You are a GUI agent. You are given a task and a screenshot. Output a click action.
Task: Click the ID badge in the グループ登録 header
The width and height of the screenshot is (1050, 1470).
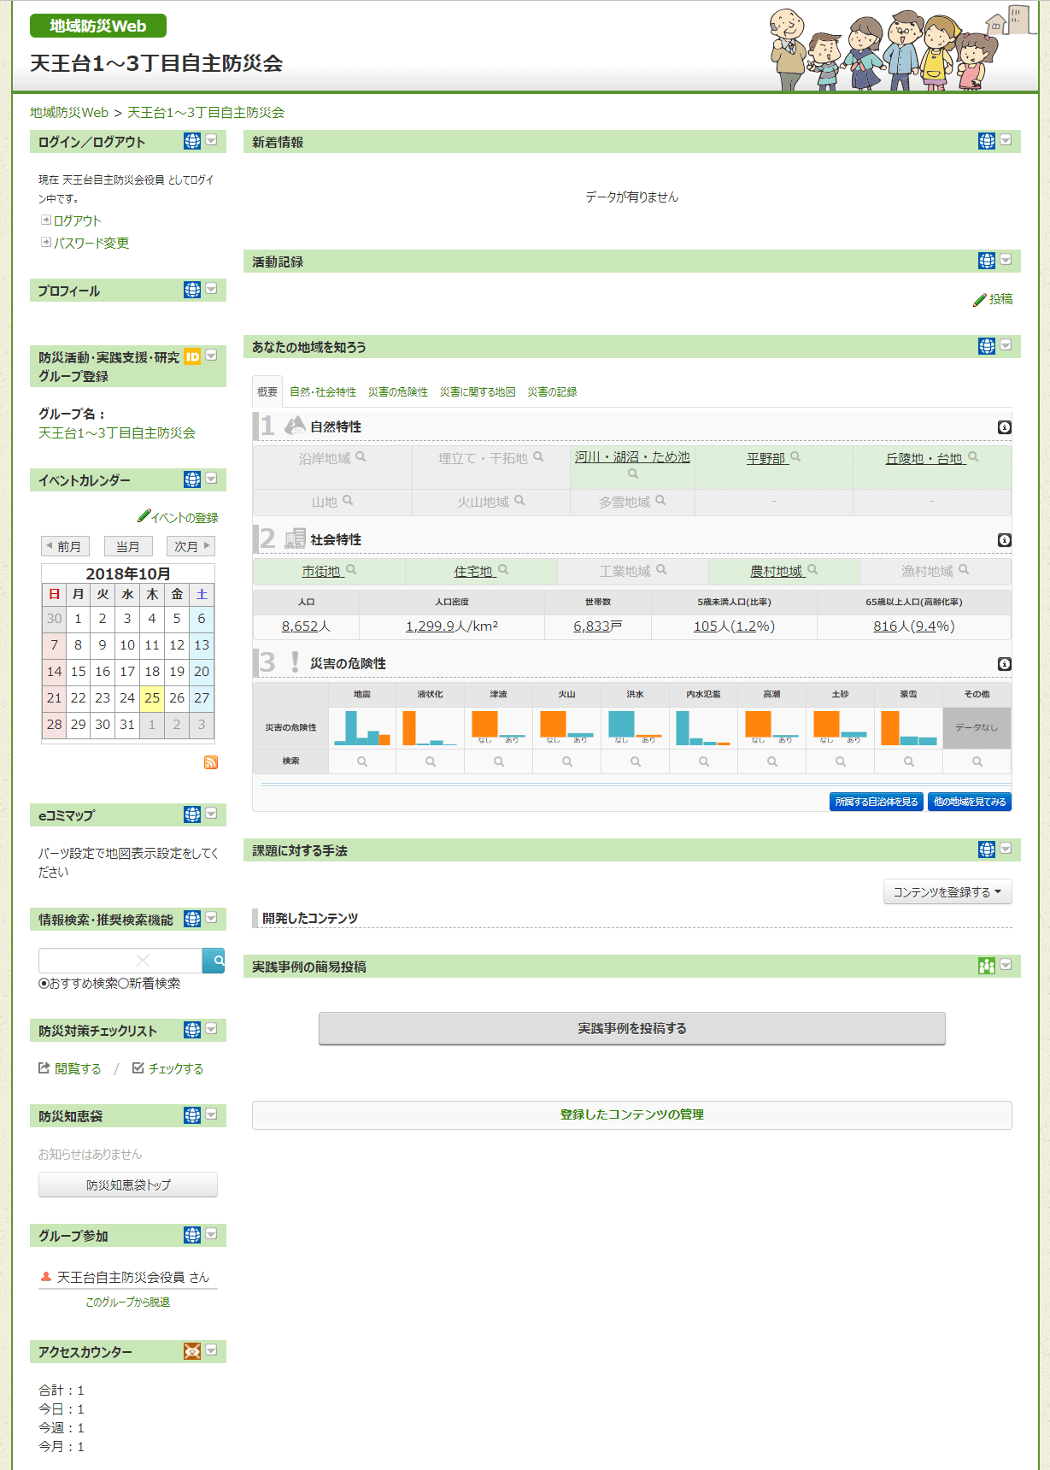click(x=192, y=357)
